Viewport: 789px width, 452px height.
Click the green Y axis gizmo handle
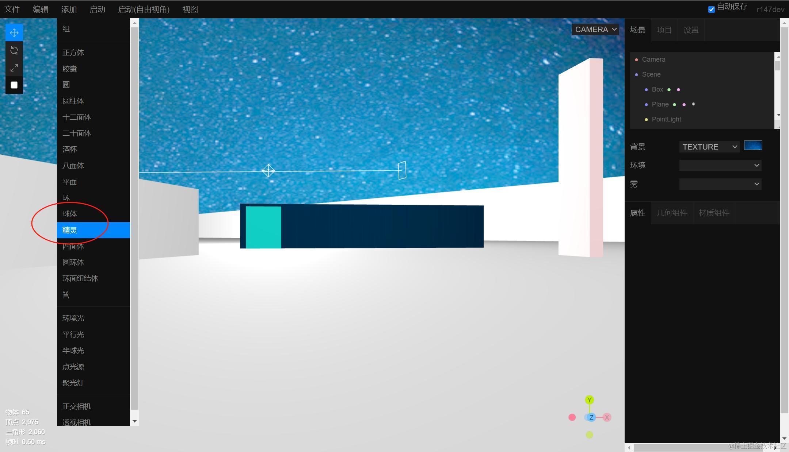click(589, 400)
